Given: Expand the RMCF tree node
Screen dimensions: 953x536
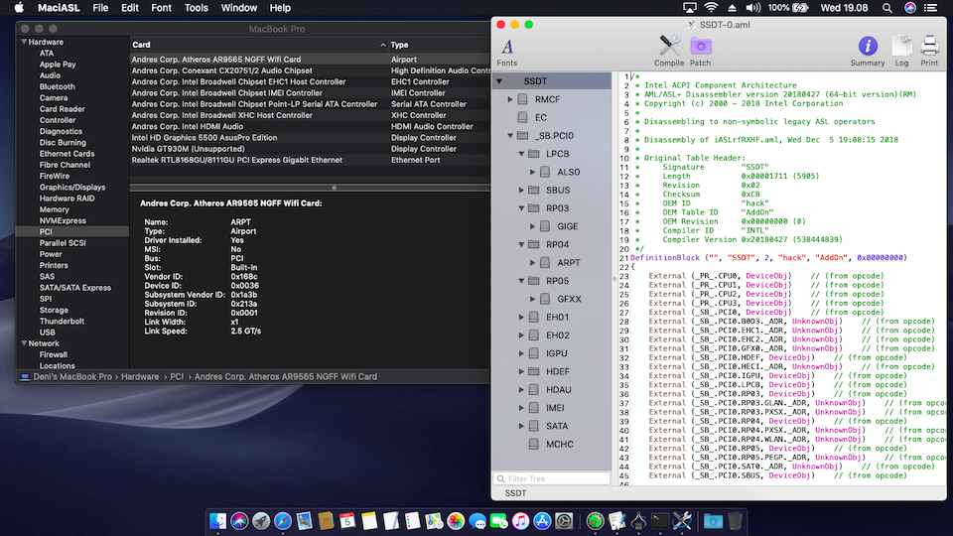Looking at the screenshot, I should pos(510,99).
